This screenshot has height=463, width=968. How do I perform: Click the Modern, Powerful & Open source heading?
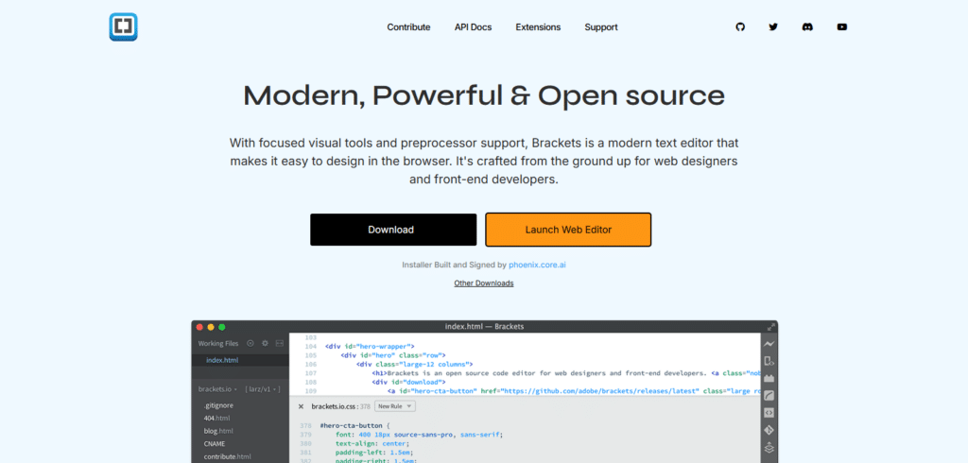(484, 95)
